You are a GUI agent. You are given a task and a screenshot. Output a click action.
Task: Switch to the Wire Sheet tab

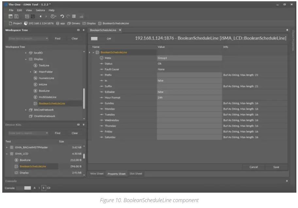pyautogui.click(x=97, y=174)
